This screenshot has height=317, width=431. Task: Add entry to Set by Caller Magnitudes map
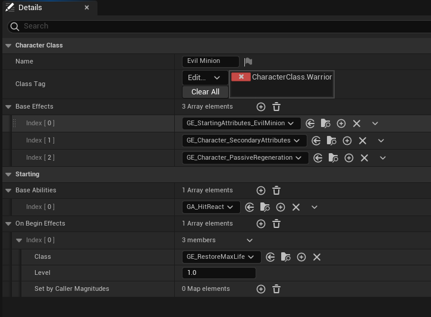[x=260, y=289]
